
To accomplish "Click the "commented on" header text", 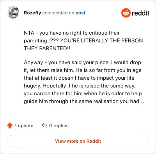I will point(58,13).
